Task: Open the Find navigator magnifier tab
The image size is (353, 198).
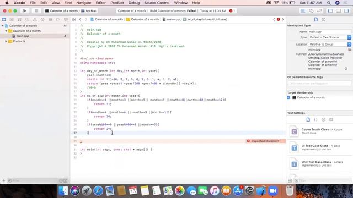Action: pyautogui.click(x=27, y=20)
